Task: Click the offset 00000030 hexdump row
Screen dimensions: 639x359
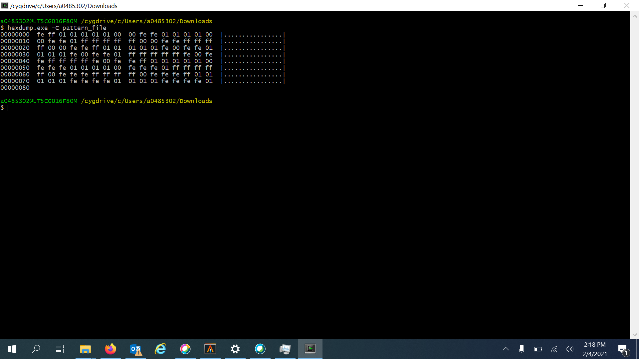Action: point(142,55)
